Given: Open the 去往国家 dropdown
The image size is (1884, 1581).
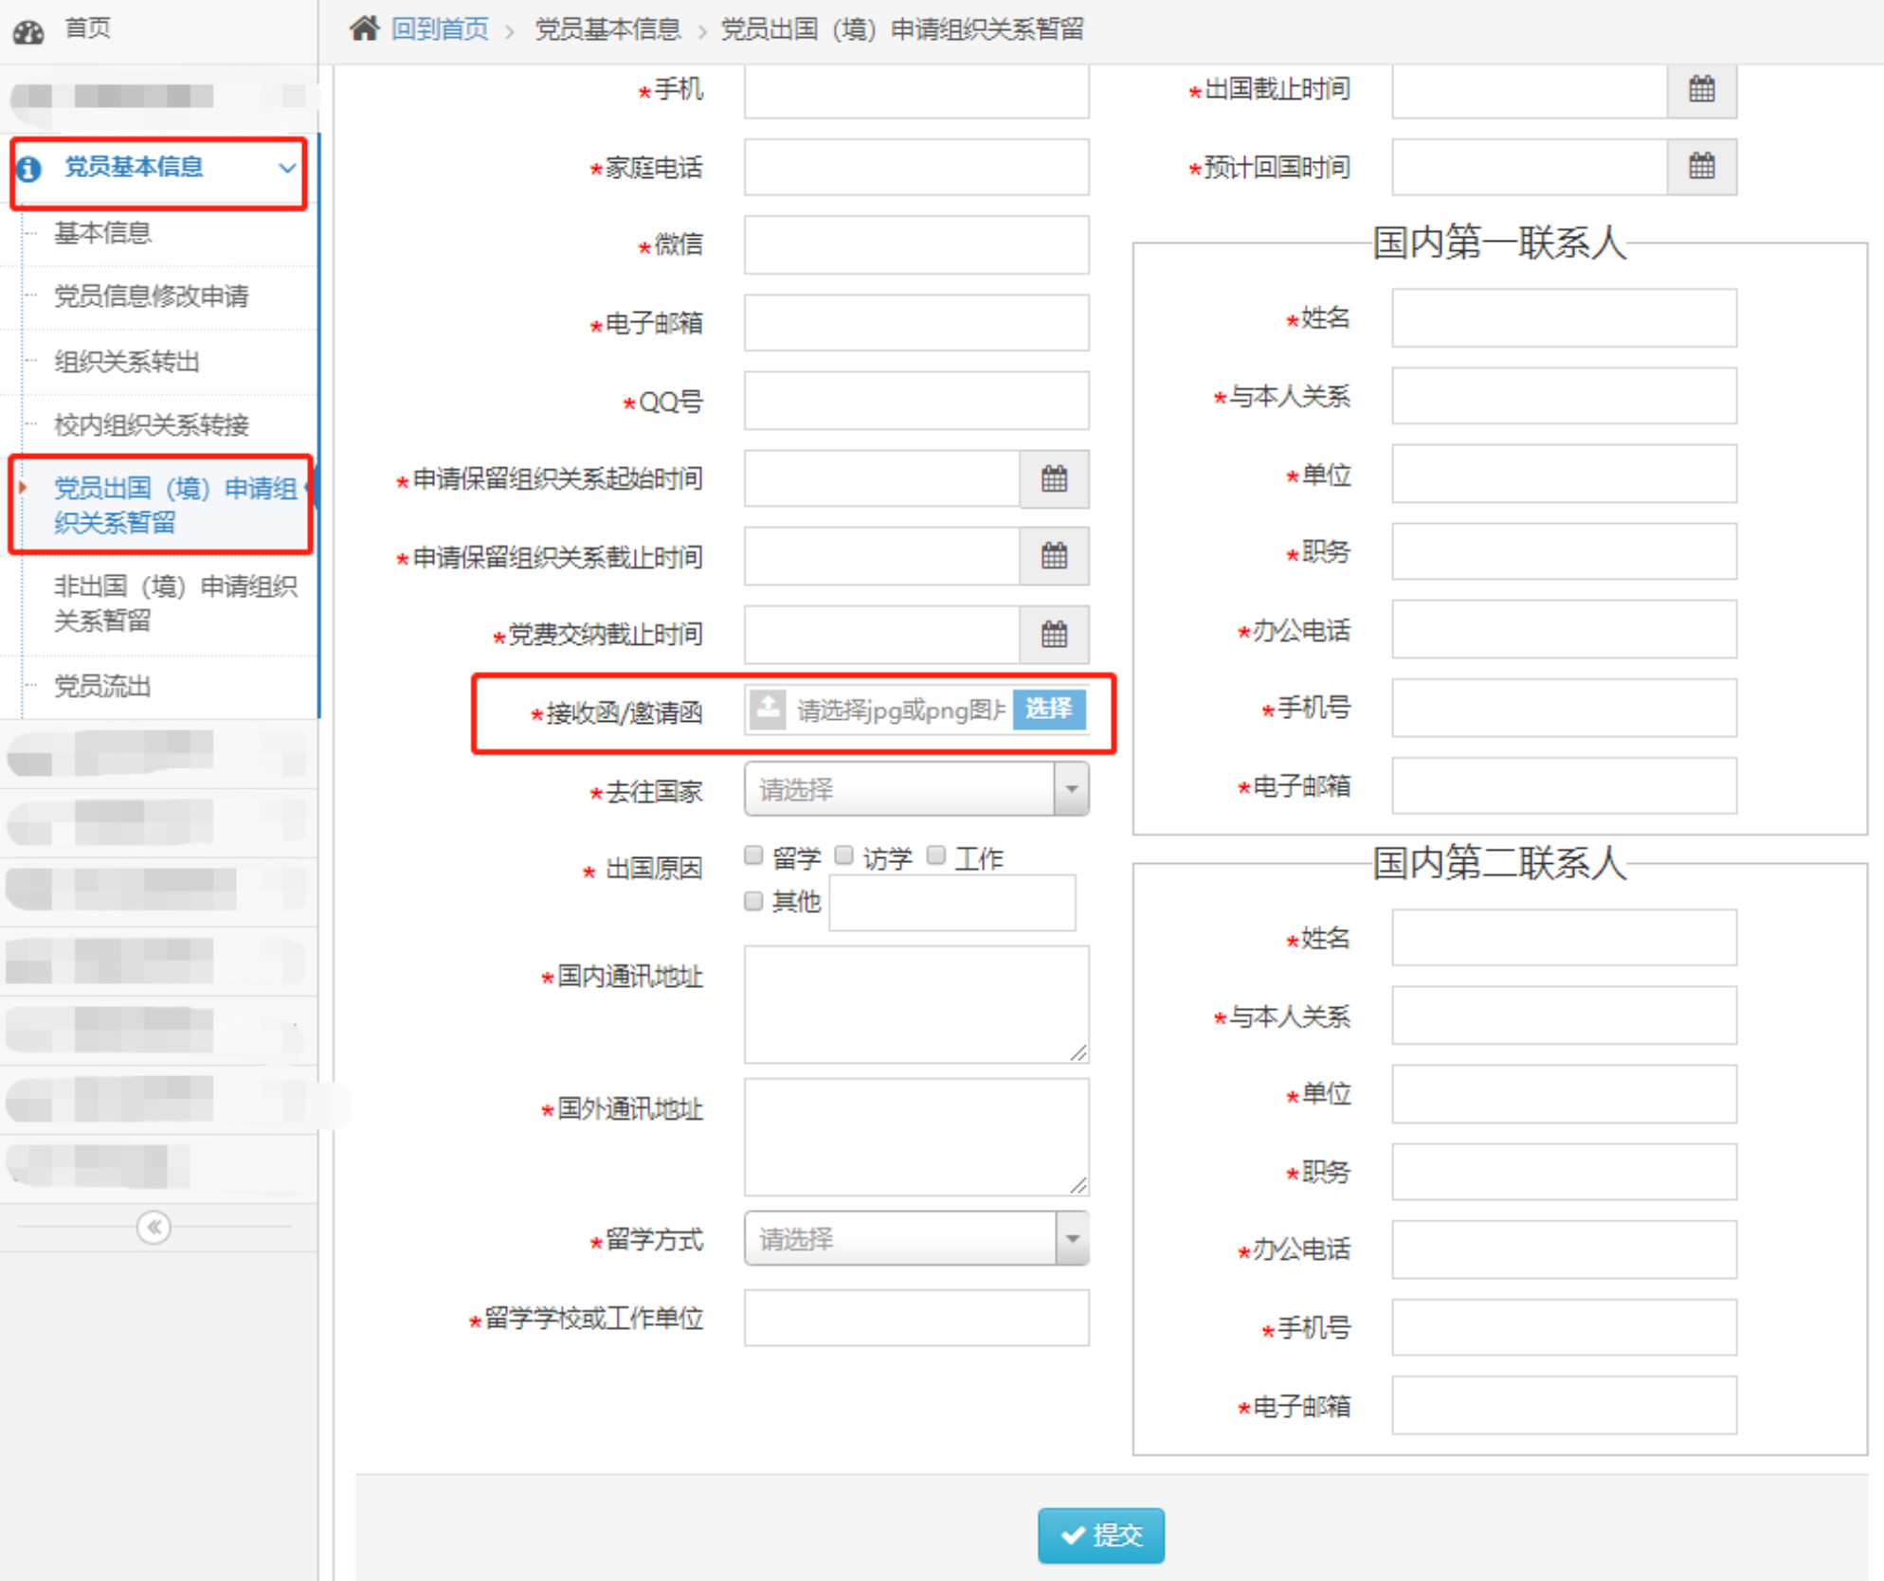Looking at the screenshot, I should click(x=1071, y=789).
